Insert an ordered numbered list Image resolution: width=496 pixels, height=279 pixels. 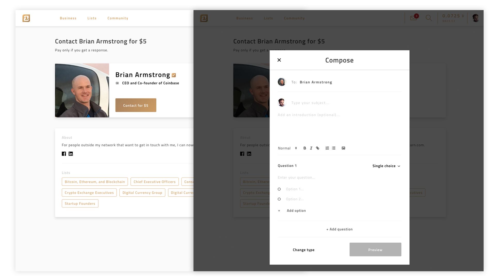pos(327,148)
